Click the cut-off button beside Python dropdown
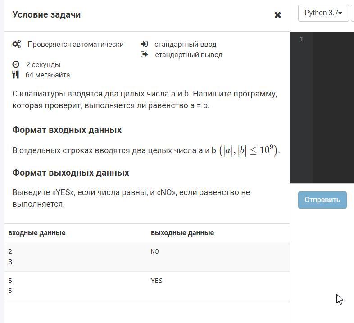The height and width of the screenshot is (323, 354). click(x=352, y=13)
